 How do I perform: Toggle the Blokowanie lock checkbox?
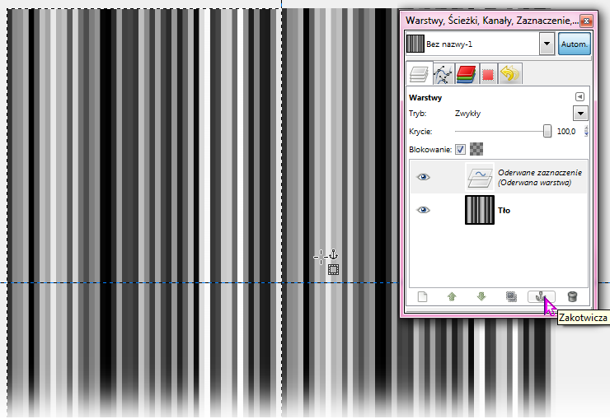coord(460,149)
